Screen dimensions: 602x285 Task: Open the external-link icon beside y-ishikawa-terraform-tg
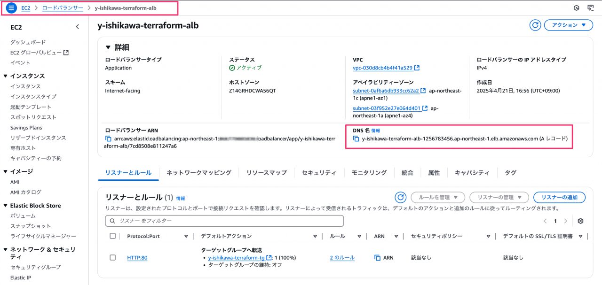point(269,258)
